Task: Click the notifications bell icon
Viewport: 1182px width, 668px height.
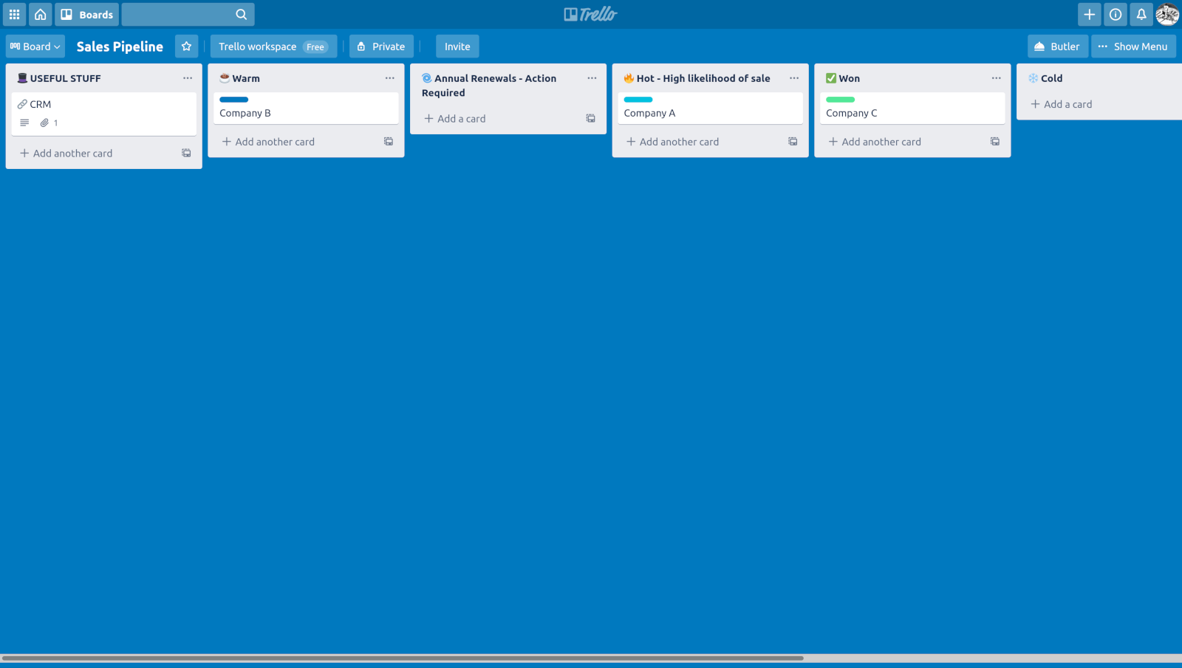Action: (1141, 15)
